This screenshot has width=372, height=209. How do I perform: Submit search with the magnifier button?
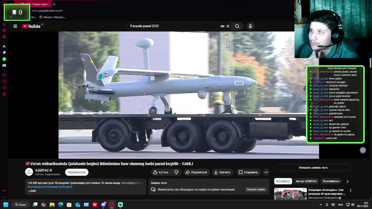(x=237, y=26)
